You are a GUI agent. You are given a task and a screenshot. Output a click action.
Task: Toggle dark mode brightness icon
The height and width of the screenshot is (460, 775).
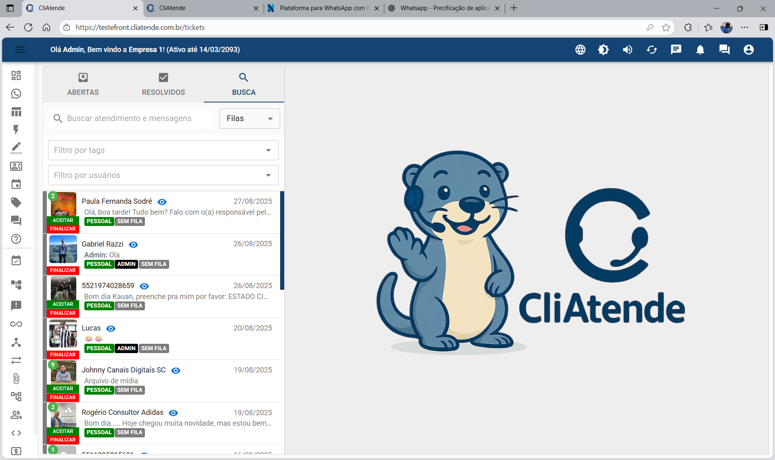[x=603, y=50]
